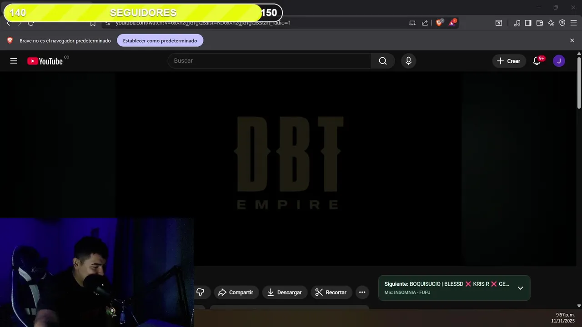Open the media control music note icon
The width and height of the screenshot is (582, 327).
517,23
